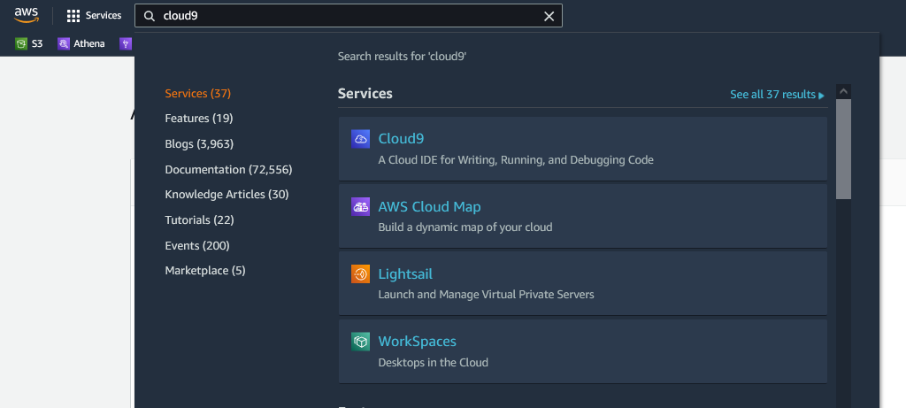Select Events (200) category filter

pyautogui.click(x=197, y=246)
